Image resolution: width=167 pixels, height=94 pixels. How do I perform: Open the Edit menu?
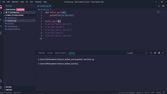point(8,2)
